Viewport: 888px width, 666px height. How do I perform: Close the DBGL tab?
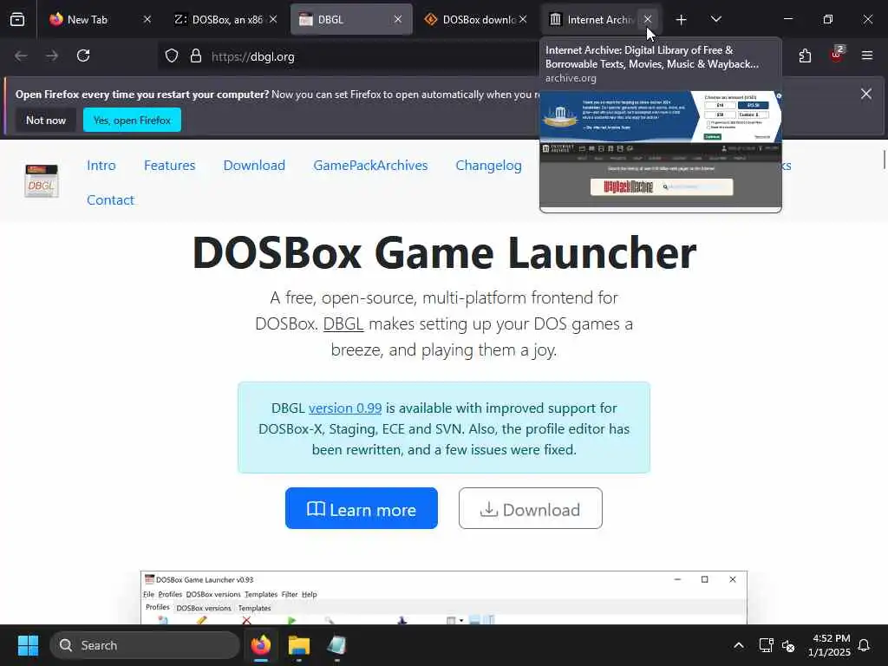click(x=398, y=19)
